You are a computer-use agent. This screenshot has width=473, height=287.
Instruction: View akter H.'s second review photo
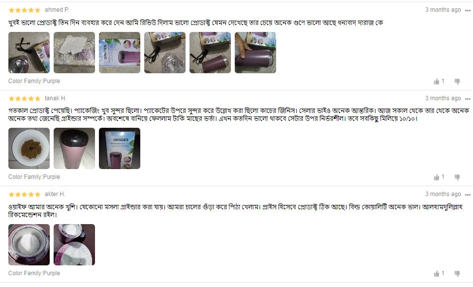pyautogui.click(x=74, y=245)
